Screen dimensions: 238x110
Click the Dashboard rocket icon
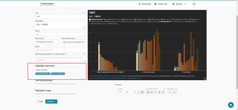[140, 4]
